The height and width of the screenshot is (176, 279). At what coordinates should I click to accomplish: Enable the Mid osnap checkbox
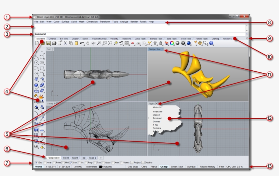63,162
